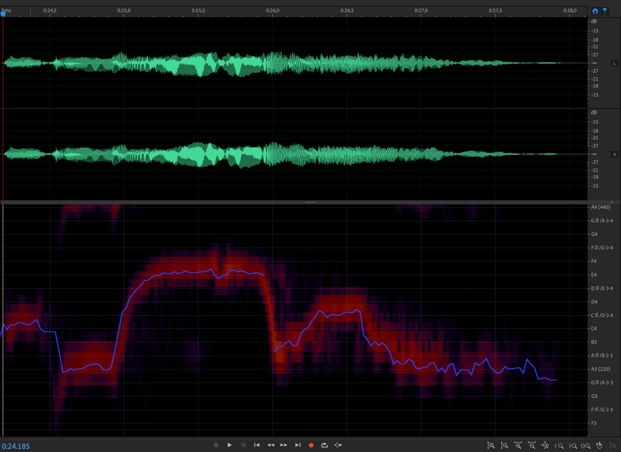Image resolution: width=621 pixels, height=452 pixels.
Task: Click Zoom Out Full icon
Action: pyautogui.click(x=545, y=445)
